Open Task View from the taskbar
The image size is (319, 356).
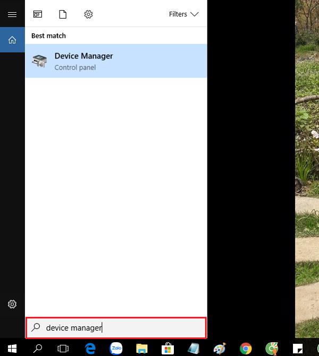[63, 349]
